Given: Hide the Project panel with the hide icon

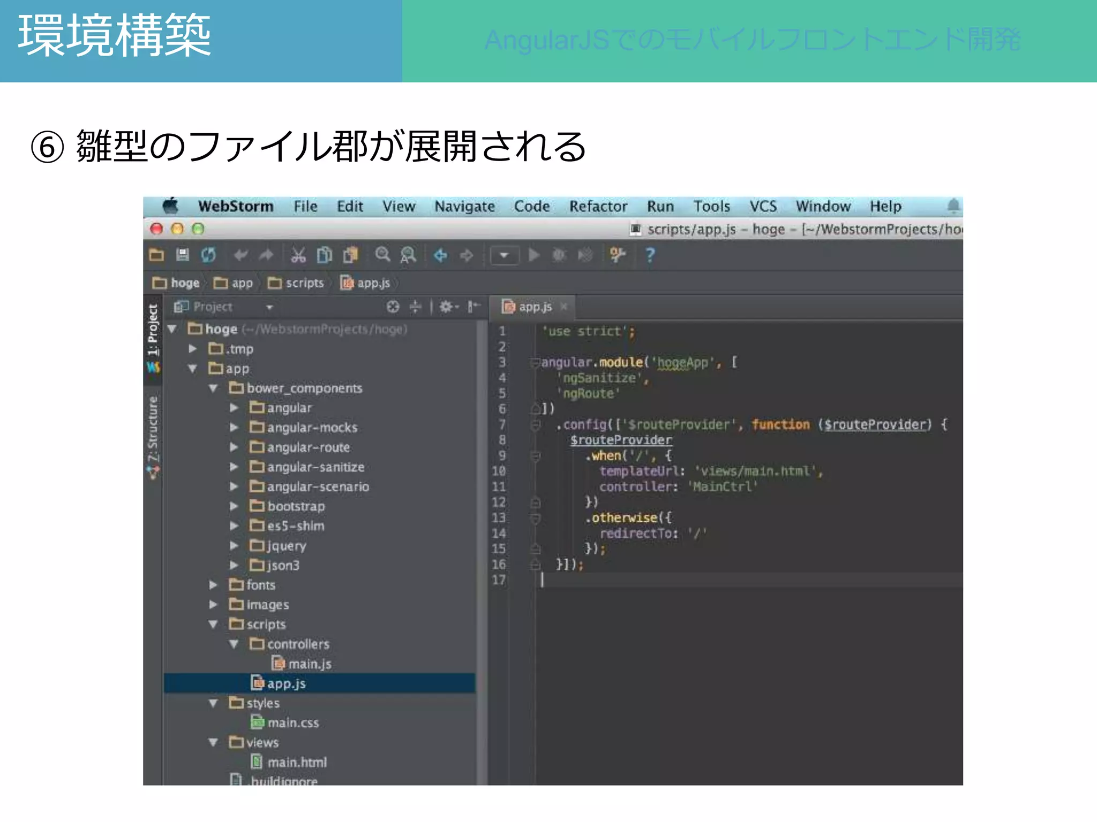Looking at the screenshot, I should 474,307.
